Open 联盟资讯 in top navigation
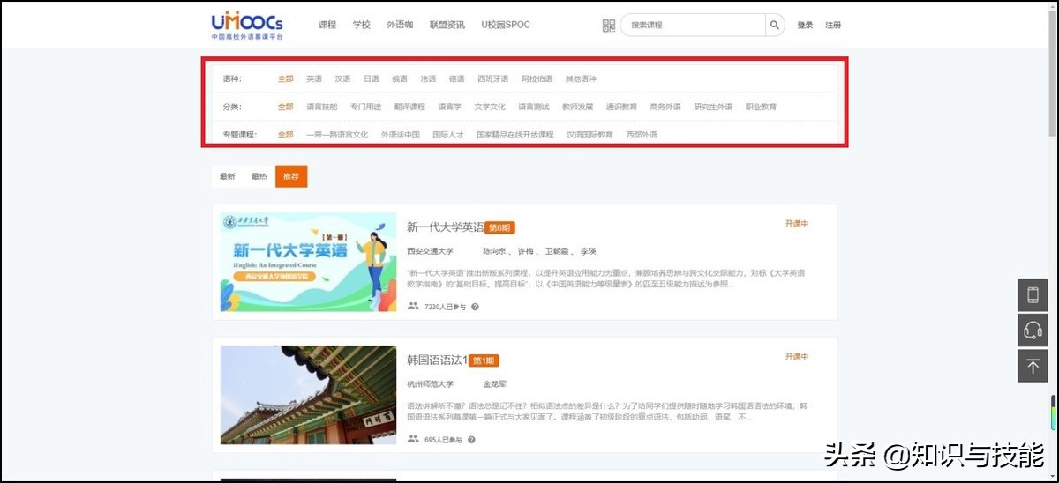 coord(447,25)
